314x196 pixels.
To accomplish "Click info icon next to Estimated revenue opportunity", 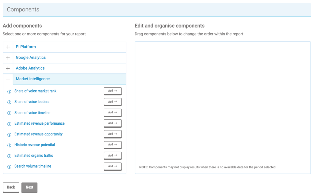I will tap(9, 134).
